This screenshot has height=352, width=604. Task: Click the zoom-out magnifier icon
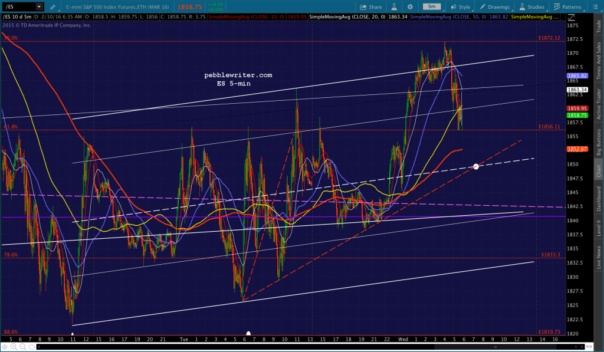click(x=23, y=347)
